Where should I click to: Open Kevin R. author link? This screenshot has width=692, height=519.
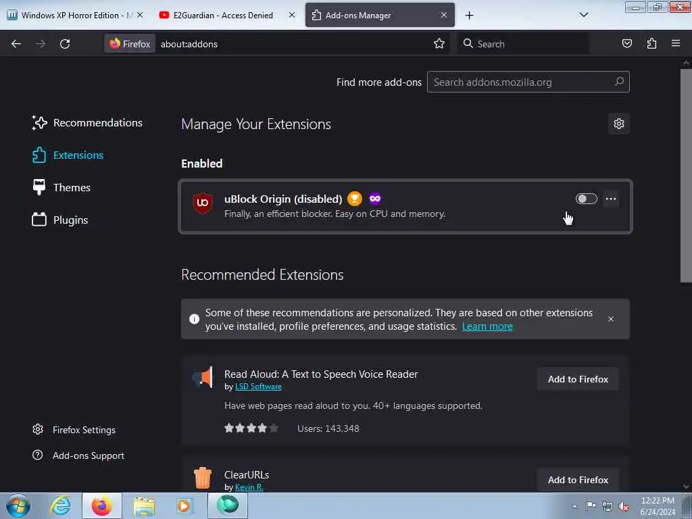[x=249, y=487]
